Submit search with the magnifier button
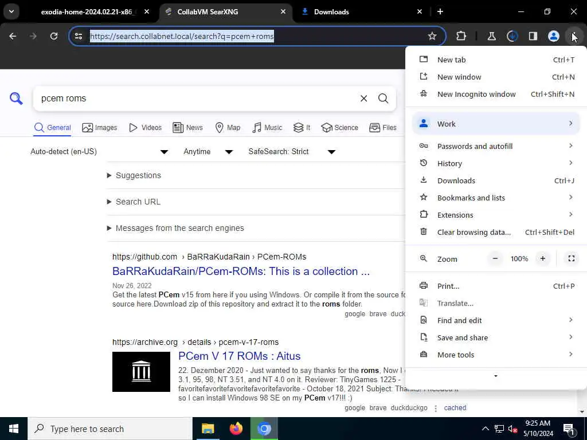The height and width of the screenshot is (440, 587). coord(383,99)
